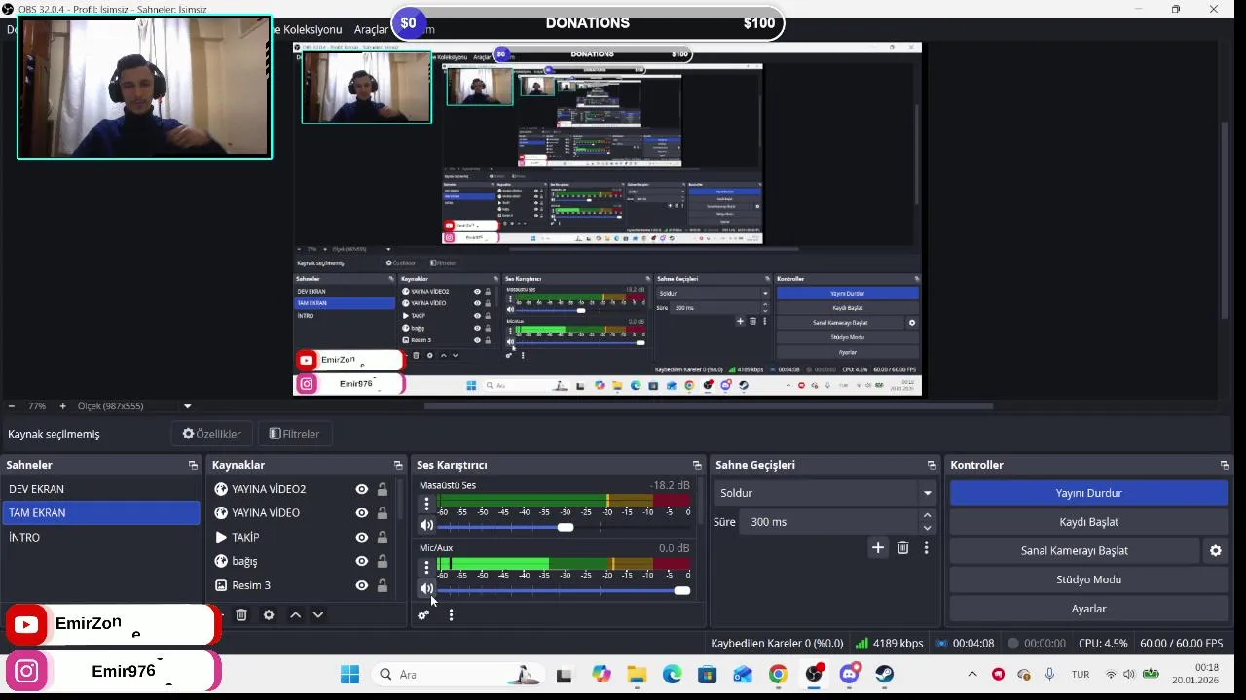Mute the Mic/Aux channel
The height and width of the screenshot is (700, 1246).
(426, 589)
